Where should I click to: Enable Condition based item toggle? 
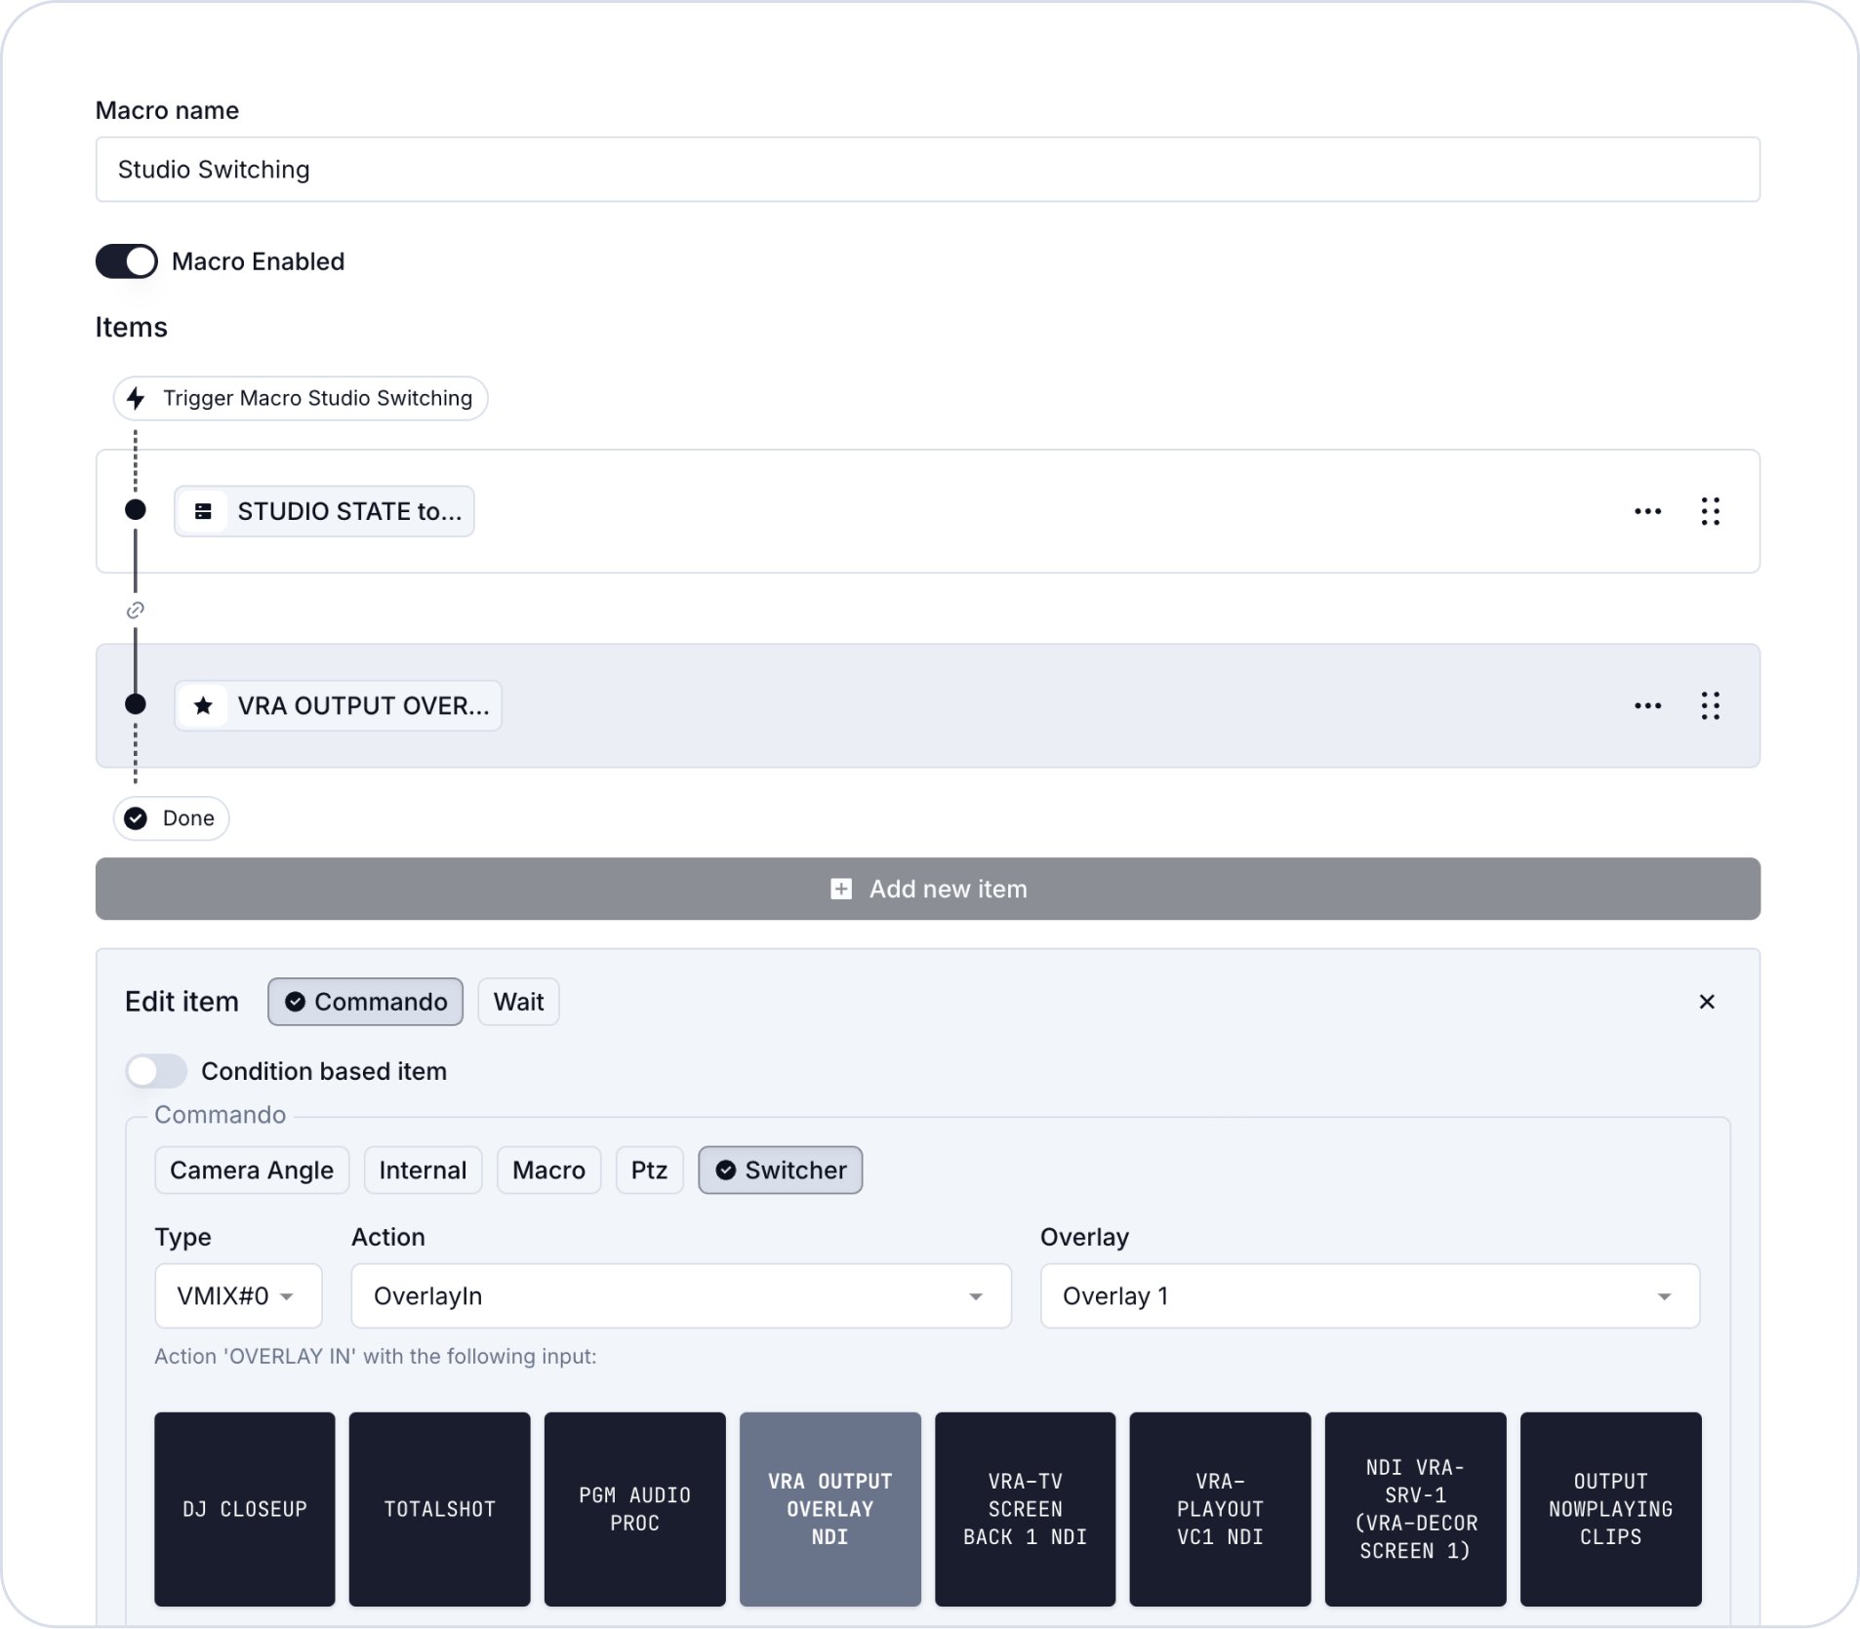click(x=156, y=1071)
